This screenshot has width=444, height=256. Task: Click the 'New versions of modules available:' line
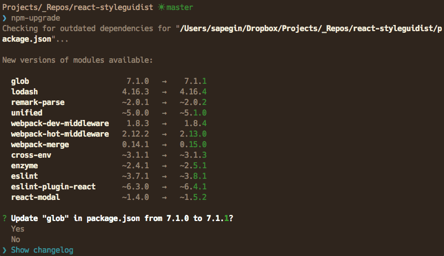pos(78,60)
